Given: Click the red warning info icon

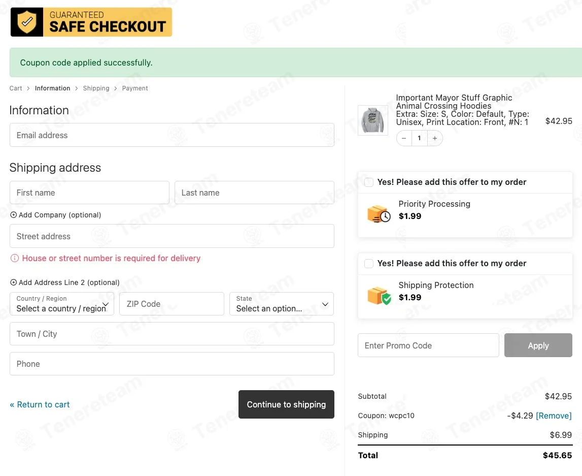Looking at the screenshot, I should coord(15,258).
